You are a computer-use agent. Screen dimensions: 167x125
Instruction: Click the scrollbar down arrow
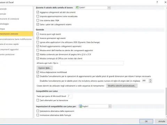tap(166, 117)
